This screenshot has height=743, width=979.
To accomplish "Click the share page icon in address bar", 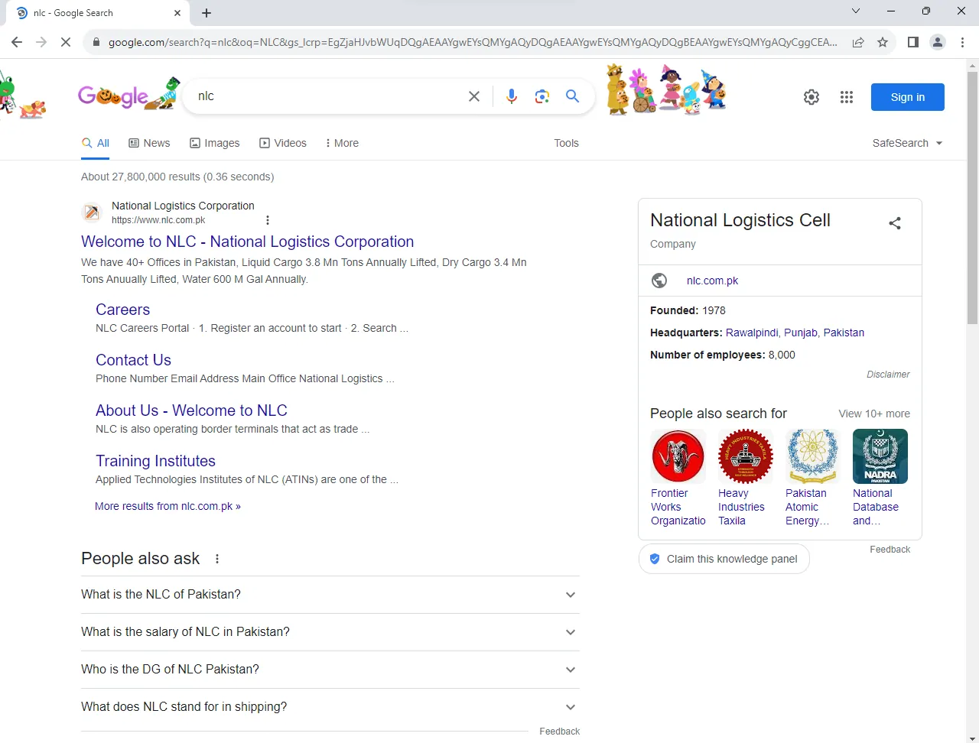I will pyautogui.click(x=858, y=42).
